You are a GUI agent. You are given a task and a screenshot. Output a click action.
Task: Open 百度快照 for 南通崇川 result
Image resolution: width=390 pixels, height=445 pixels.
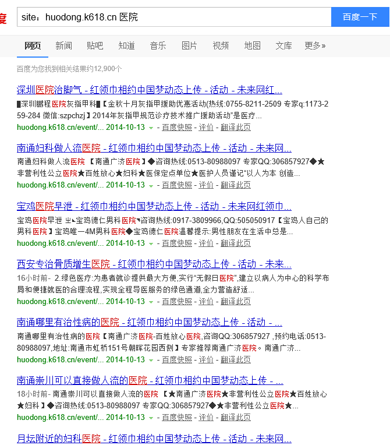[x=177, y=417]
